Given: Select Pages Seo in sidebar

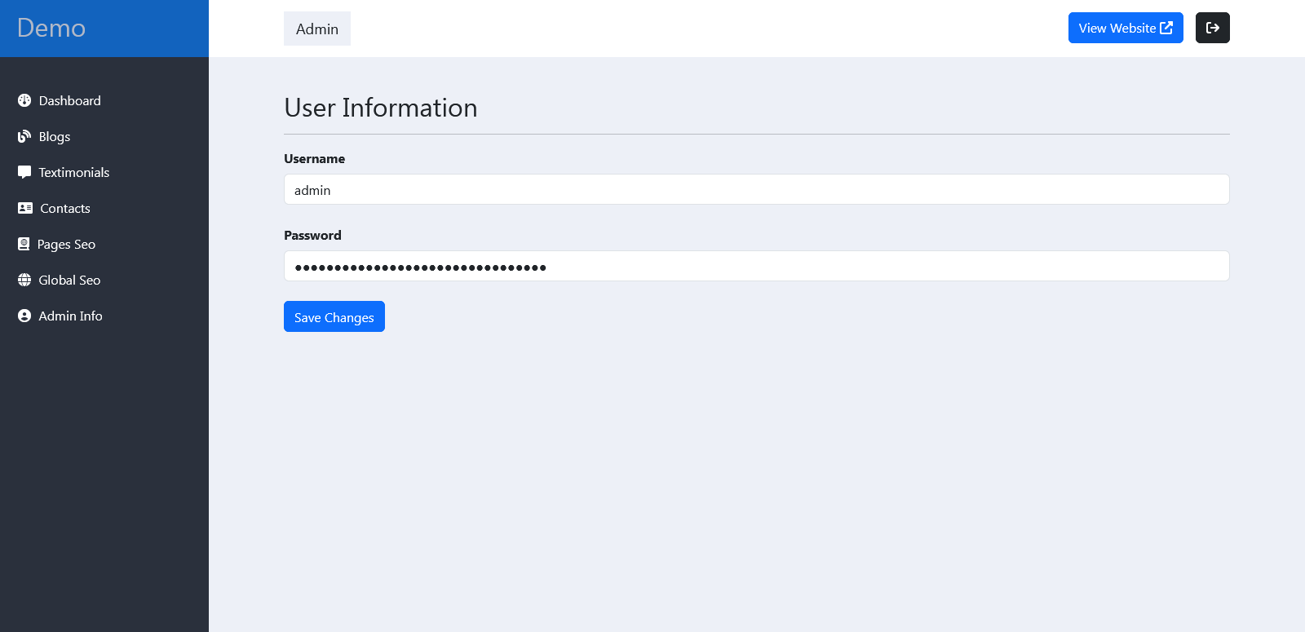Looking at the screenshot, I should click(66, 244).
